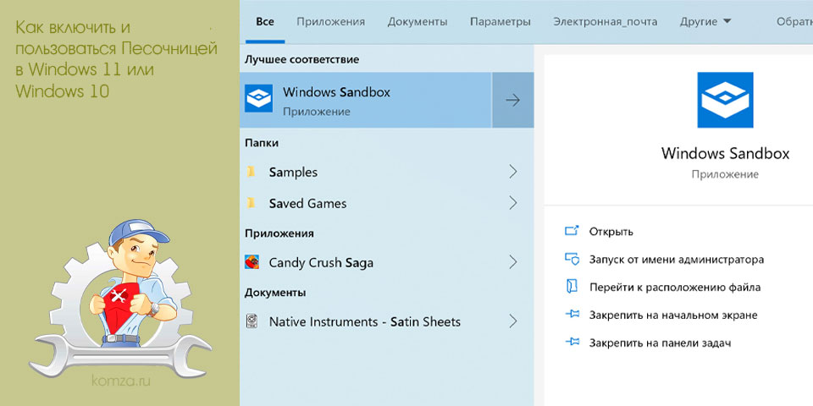Click the Лучшее соответствие header
The height and width of the screenshot is (406, 813).
[x=301, y=59]
